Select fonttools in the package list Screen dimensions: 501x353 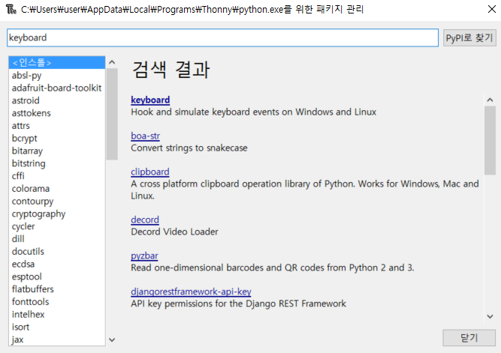(x=57, y=301)
